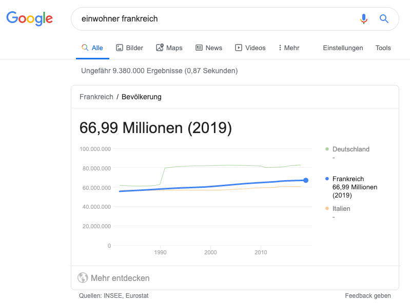
Task: Open the Tools options
Action: click(383, 48)
